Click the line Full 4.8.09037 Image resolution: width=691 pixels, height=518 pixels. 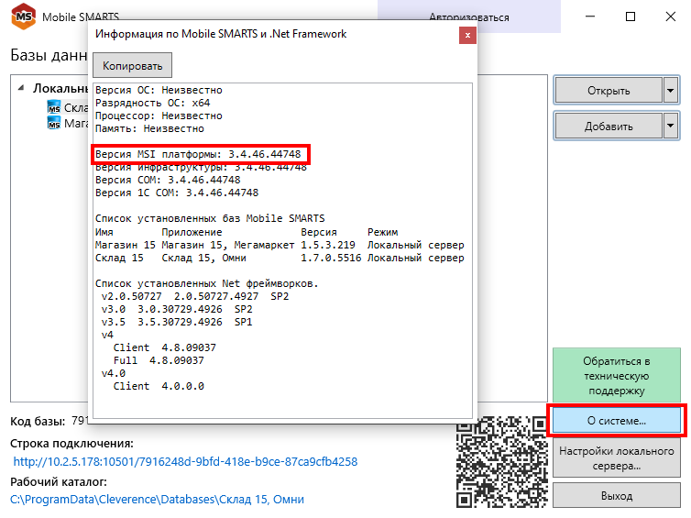click(159, 360)
